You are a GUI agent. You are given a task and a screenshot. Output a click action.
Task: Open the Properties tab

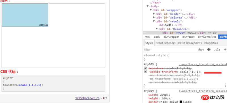pos(211,43)
